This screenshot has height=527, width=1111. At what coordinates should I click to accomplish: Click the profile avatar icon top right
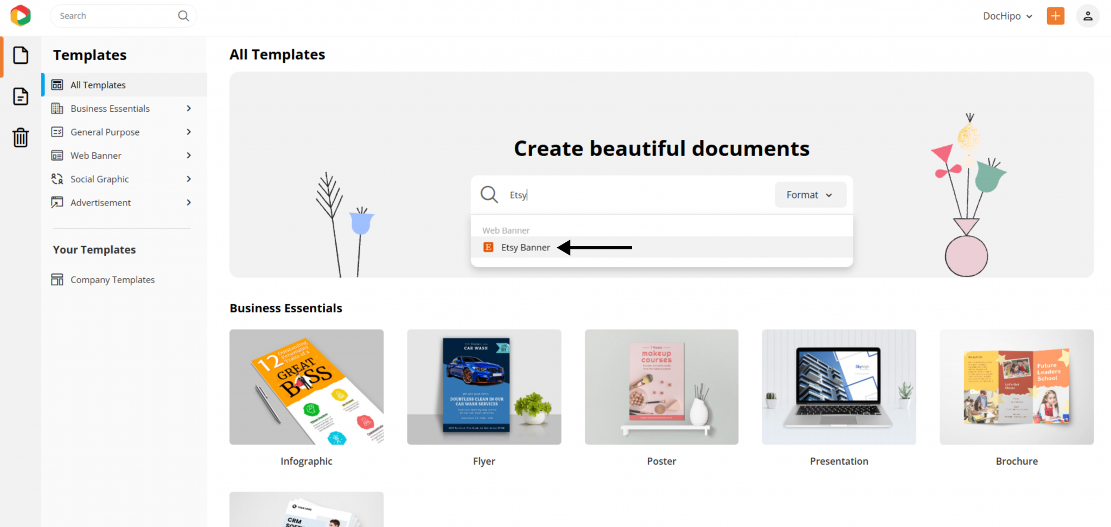1088,16
